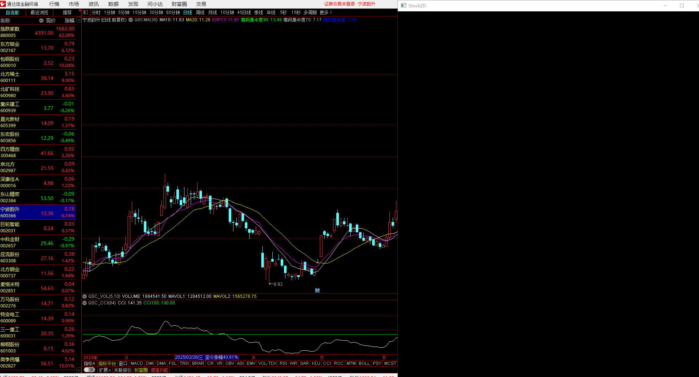
Task: Open the 增值功能 tab
Action: (x=160, y=370)
